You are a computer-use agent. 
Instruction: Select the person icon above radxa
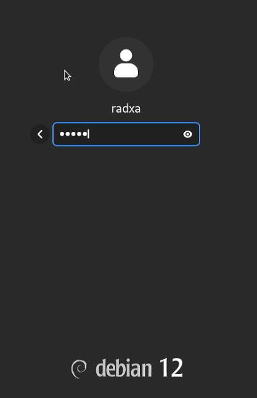126,63
